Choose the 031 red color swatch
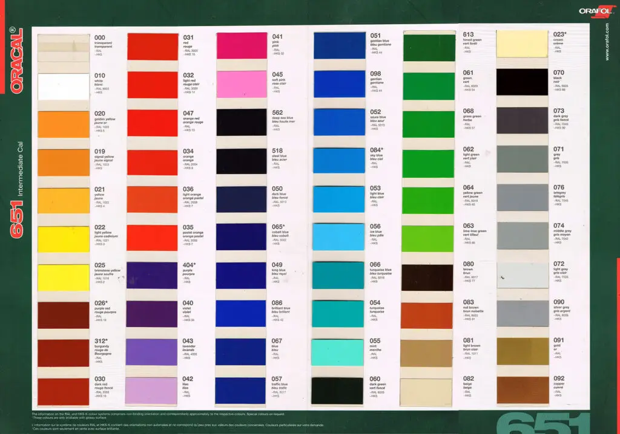Image resolution: width=620 pixels, height=434 pixels. tap(153, 47)
